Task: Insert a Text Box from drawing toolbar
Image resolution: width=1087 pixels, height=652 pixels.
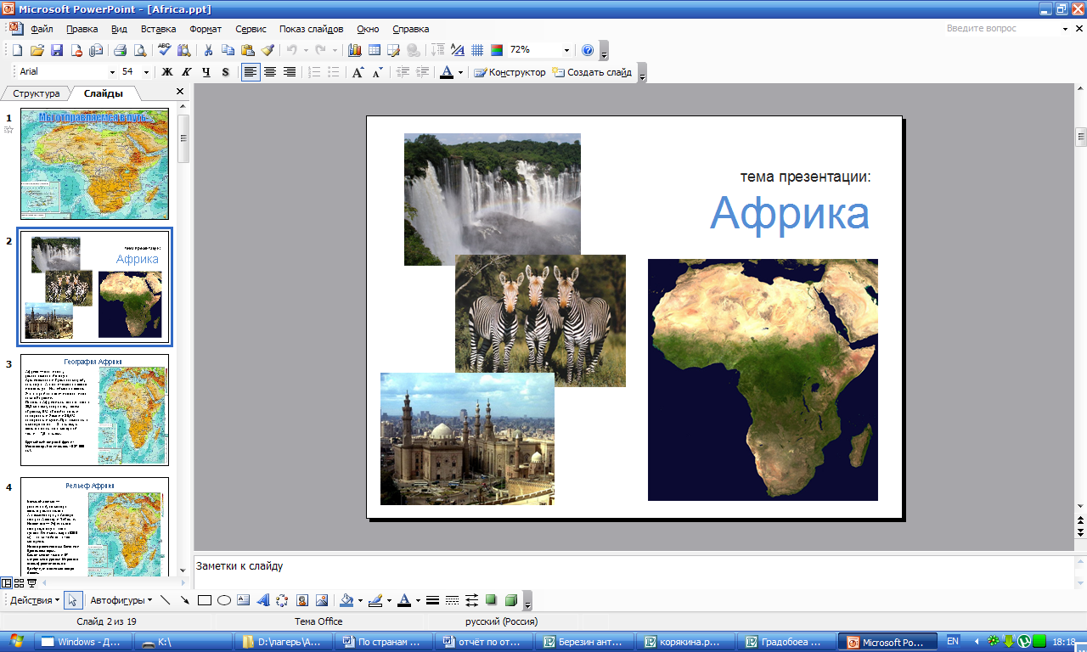Action: click(x=244, y=600)
